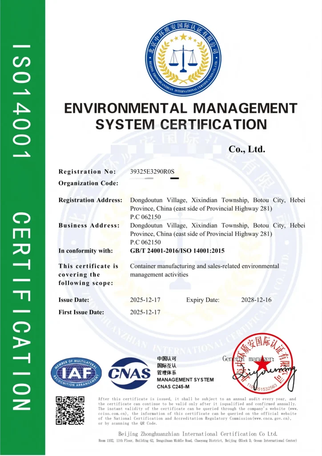322x456 pixels.
Task: Click the '中国认可' text beside CNAS
Action: [167, 358]
